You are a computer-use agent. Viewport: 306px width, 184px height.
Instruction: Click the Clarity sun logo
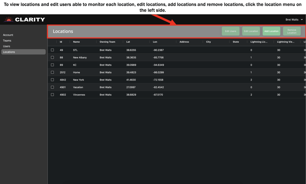[8, 20]
